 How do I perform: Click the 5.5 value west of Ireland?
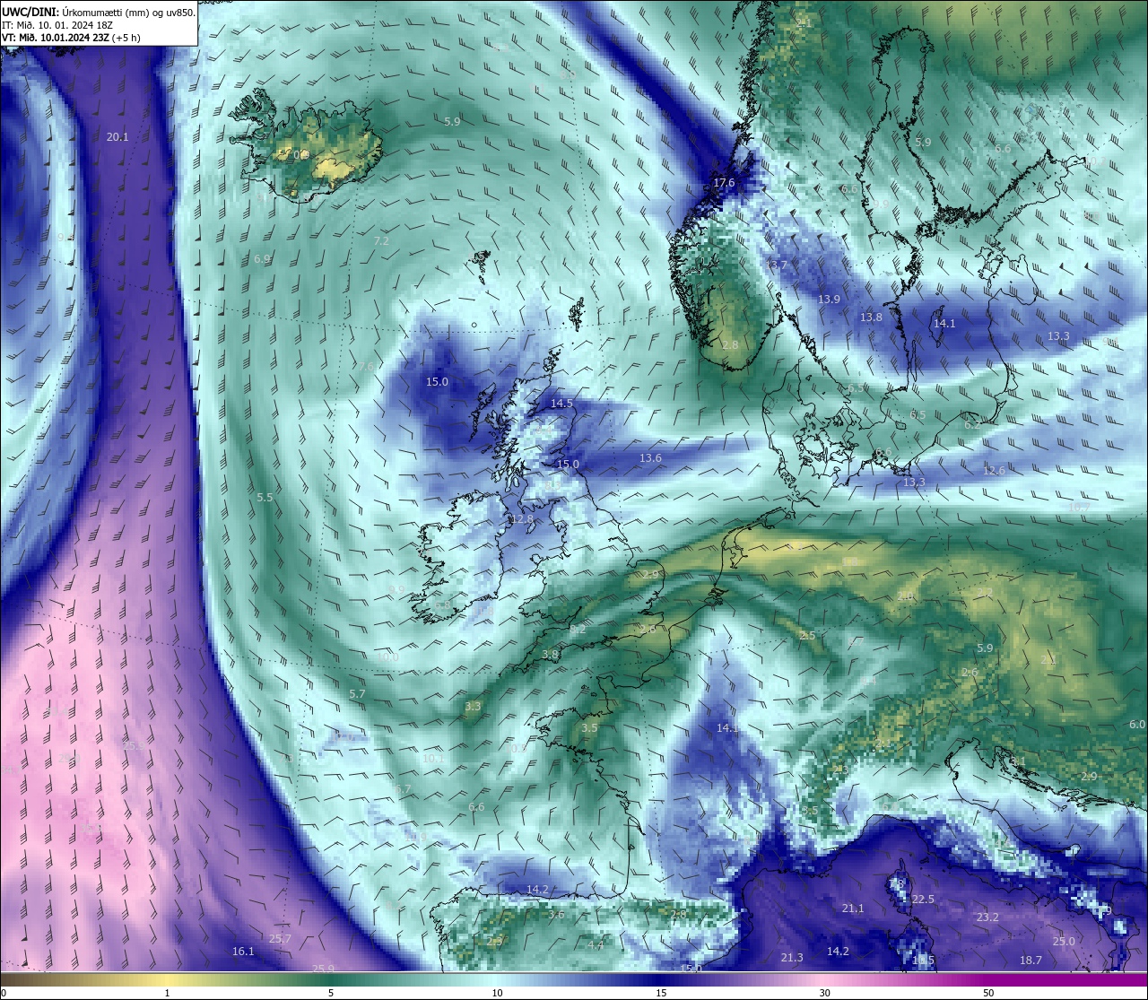pyautogui.click(x=265, y=497)
